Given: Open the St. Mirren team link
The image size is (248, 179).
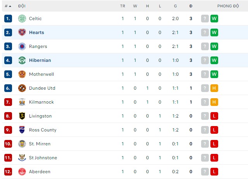Looking at the screenshot, I should [x=40, y=144].
